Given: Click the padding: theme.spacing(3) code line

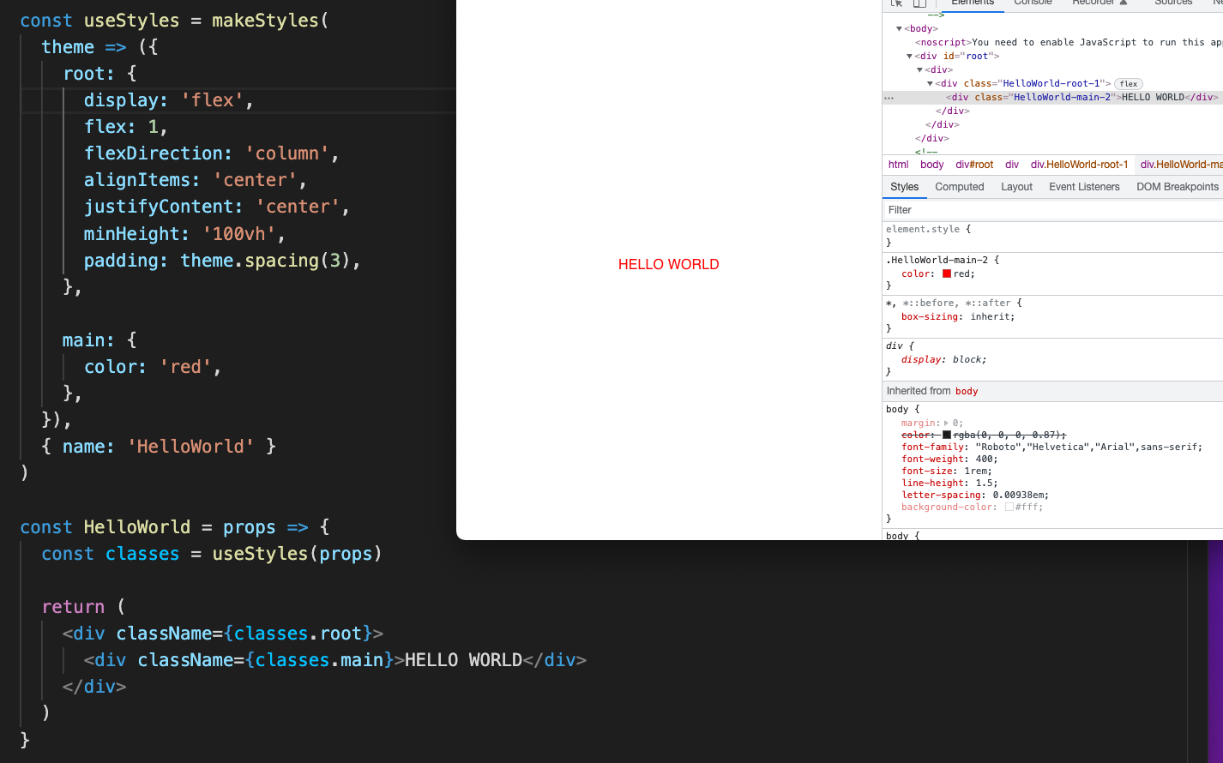Looking at the screenshot, I should 222,261.
